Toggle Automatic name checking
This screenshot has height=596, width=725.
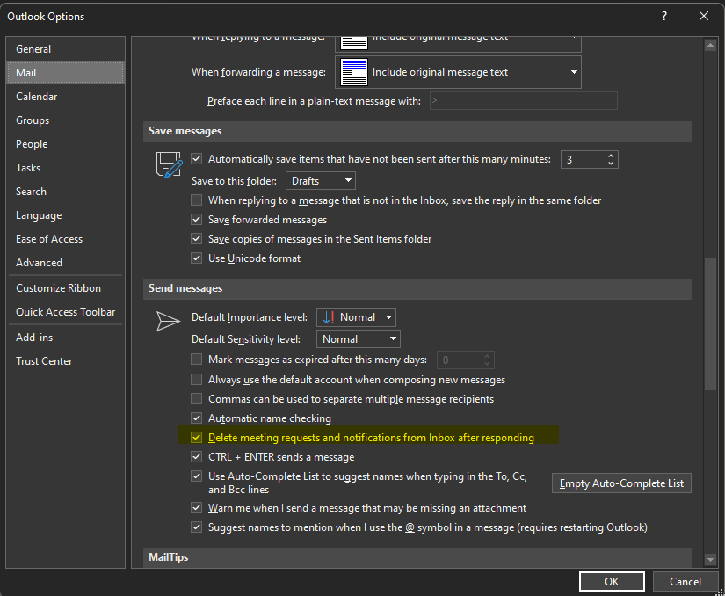tap(197, 418)
